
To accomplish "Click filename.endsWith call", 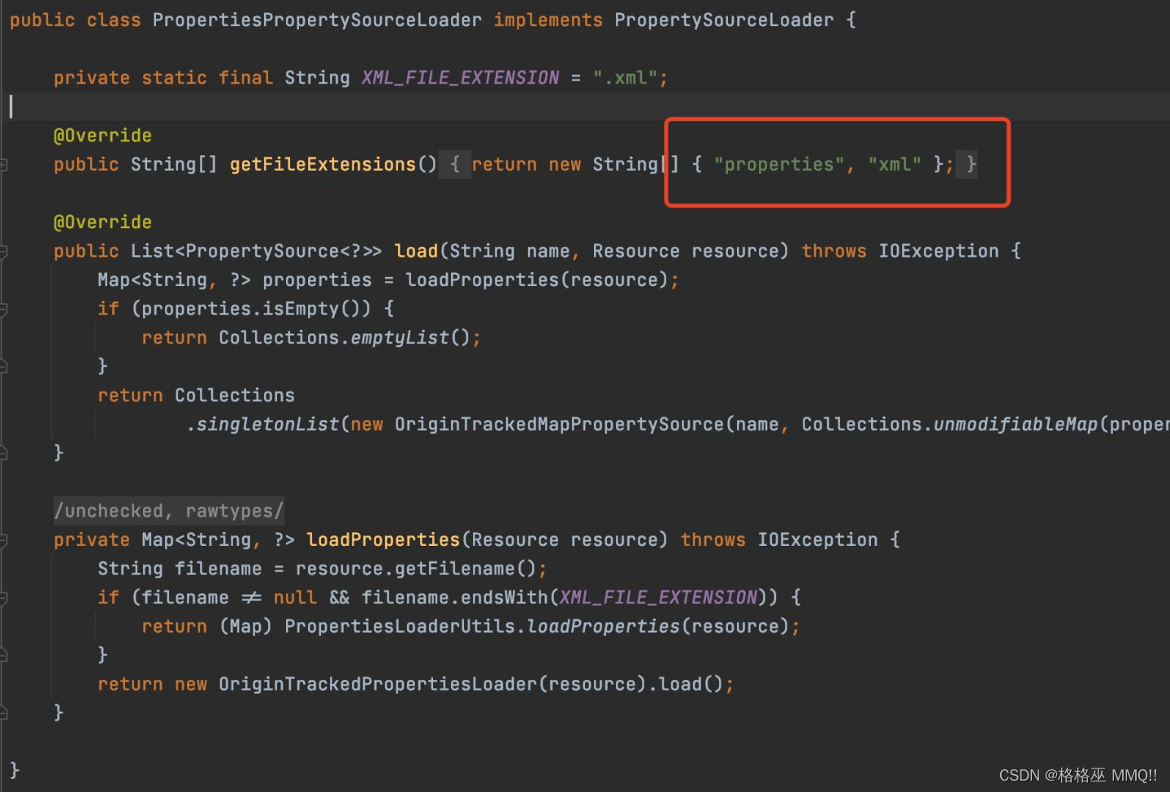I will click(455, 598).
